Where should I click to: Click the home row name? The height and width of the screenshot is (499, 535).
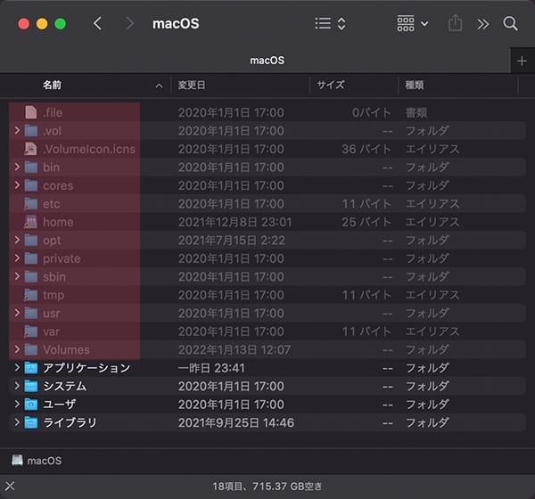point(58,222)
